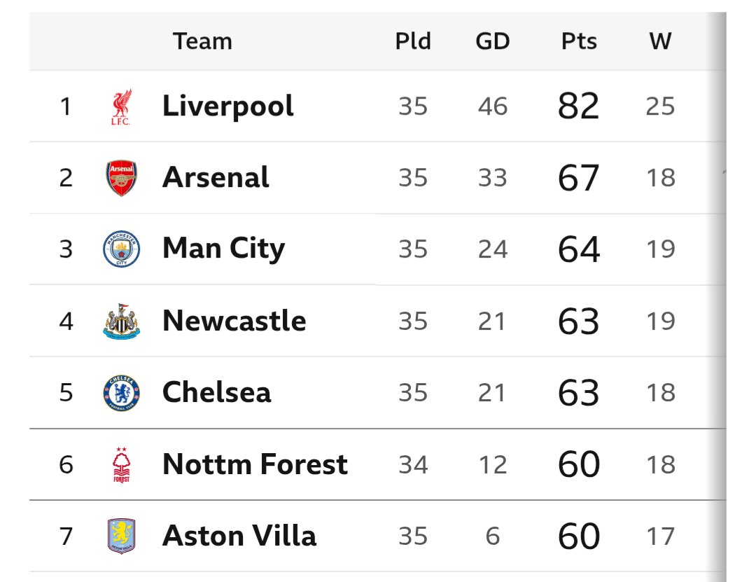Click the Team column header
The image size is (756, 582).
click(202, 41)
